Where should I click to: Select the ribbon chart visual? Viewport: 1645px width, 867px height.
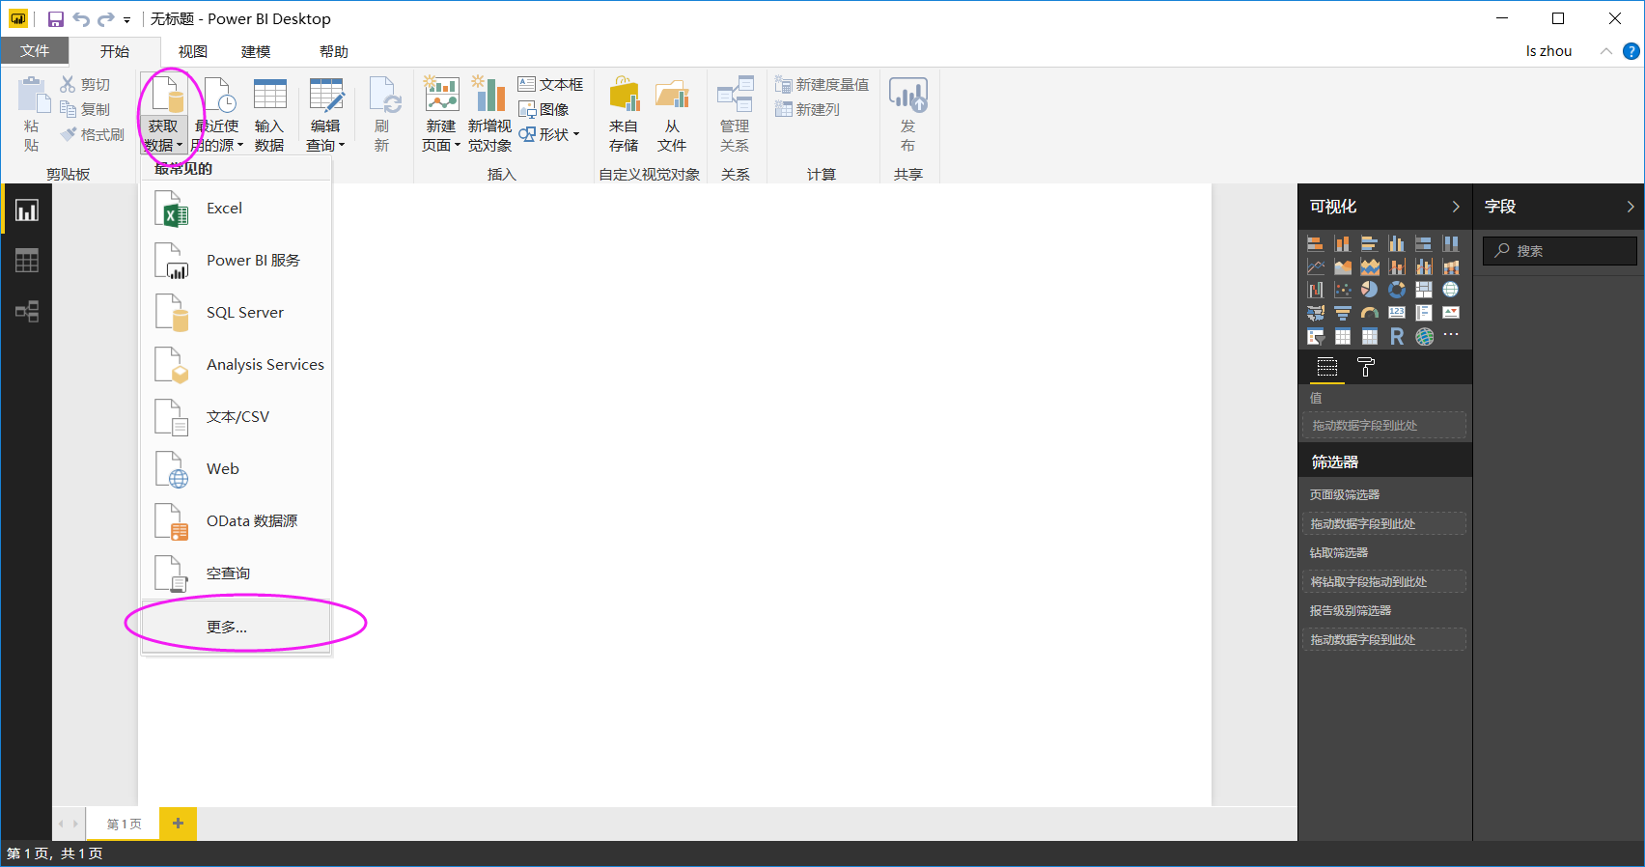pos(1450,266)
